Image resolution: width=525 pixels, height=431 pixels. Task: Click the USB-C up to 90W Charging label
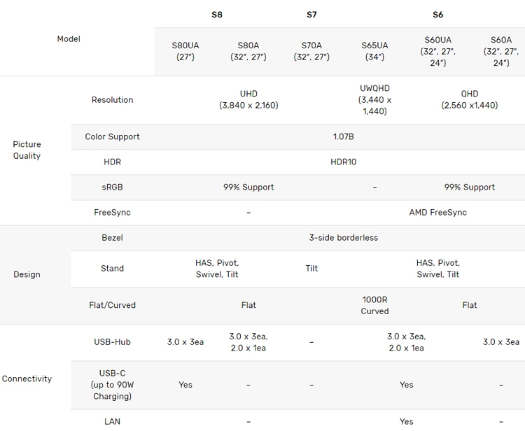(112, 385)
